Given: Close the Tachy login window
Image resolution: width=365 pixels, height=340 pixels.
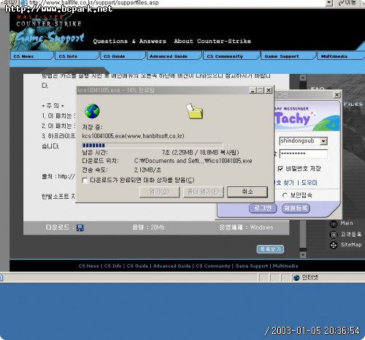Looking at the screenshot, I should [x=337, y=94].
